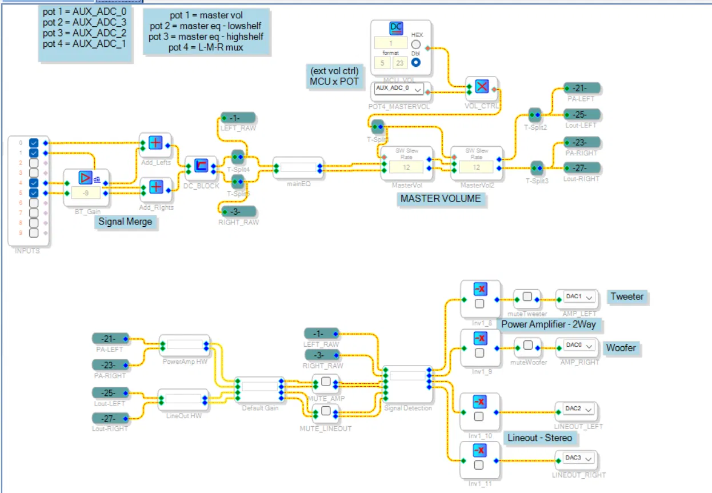Click the multiplier icon in VOL_CTRL block

click(x=483, y=87)
